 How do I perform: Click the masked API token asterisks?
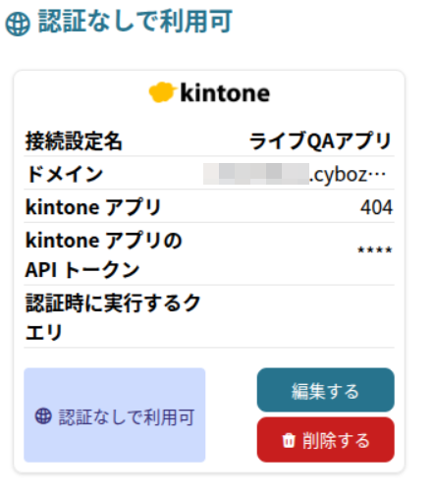[x=375, y=250]
